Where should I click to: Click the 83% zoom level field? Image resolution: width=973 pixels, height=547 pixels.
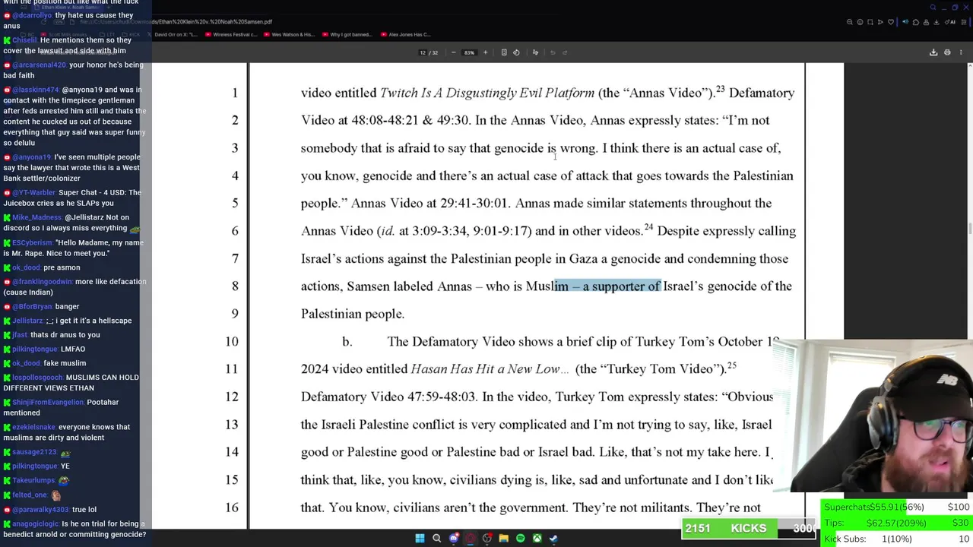(469, 52)
